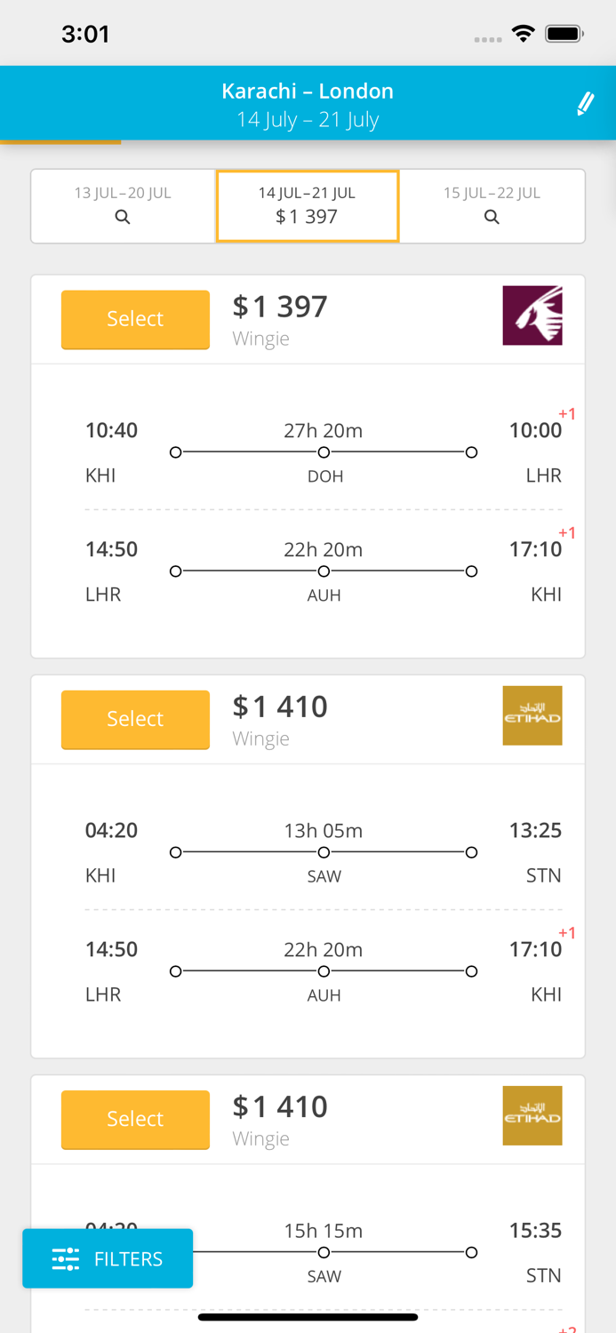
Task: Tap the $1 397 price on first card
Action: (x=280, y=307)
